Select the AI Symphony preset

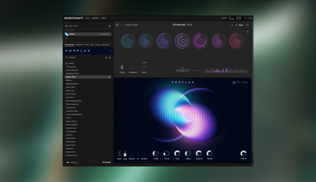pyautogui.click(x=71, y=67)
